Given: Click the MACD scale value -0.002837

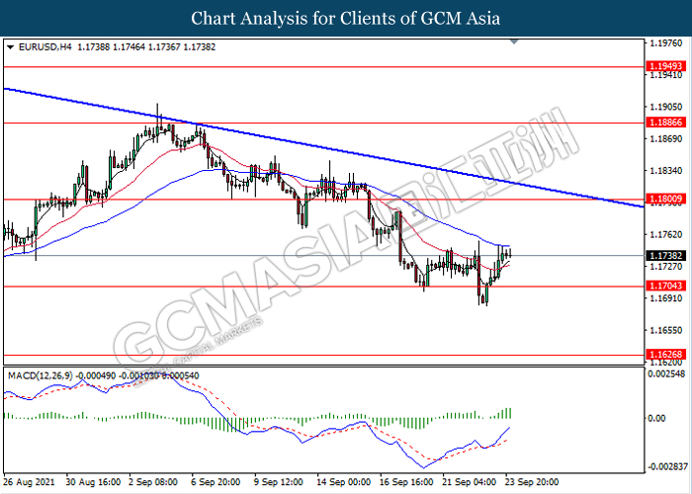Looking at the screenshot, I should tap(667, 466).
